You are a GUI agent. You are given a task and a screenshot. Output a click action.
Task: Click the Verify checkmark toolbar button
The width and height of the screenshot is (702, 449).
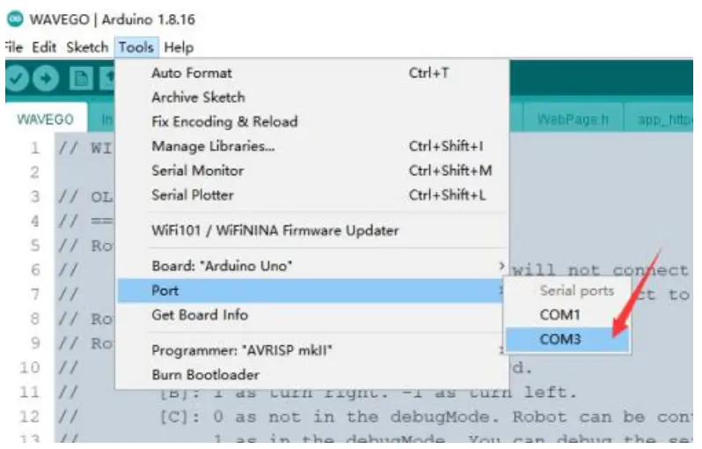[18, 78]
